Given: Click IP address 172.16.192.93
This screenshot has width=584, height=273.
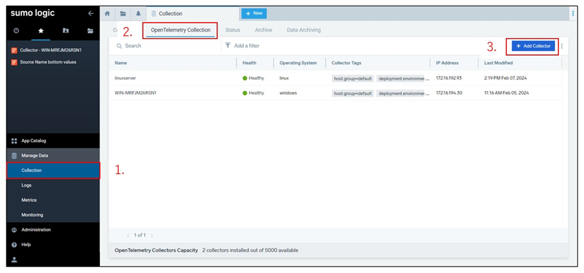Looking at the screenshot, I should tap(449, 78).
